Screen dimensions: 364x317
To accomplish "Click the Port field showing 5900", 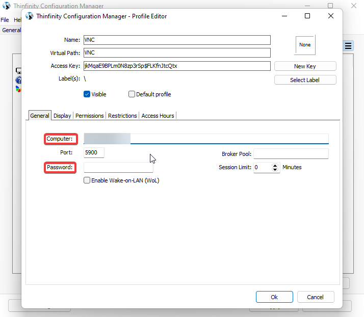I will click(x=94, y=152).
